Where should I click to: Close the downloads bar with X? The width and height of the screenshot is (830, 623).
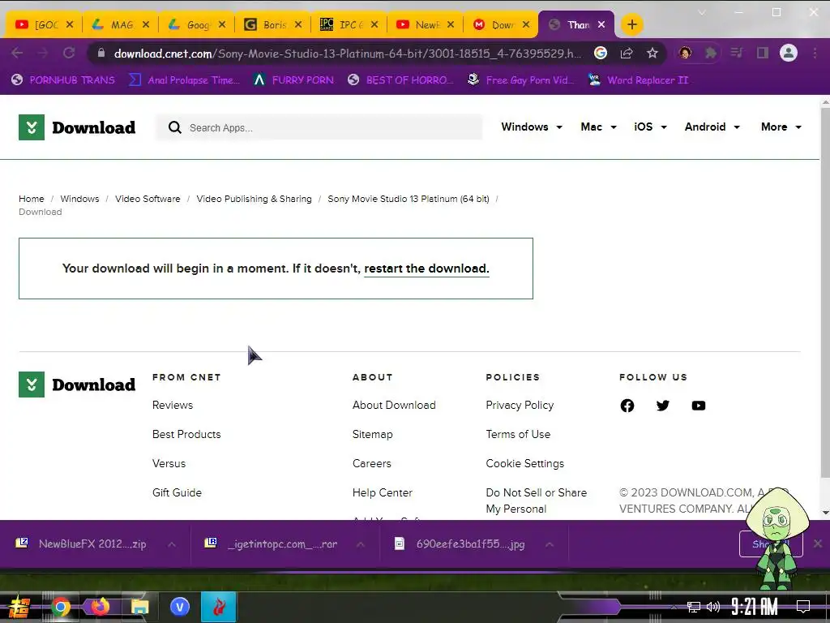(x=818, y=544)
